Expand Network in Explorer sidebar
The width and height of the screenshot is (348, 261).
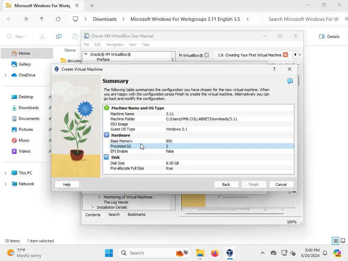pos(5,184)
